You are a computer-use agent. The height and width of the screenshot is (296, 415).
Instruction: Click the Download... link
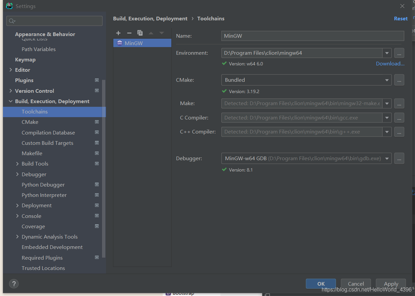coord(390,63)
